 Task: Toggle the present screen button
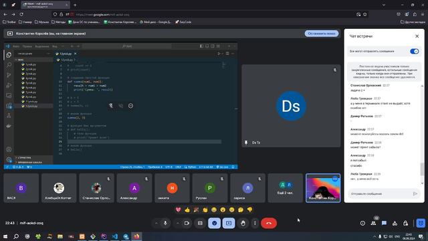pyautogui.click(x=229, y=223)
